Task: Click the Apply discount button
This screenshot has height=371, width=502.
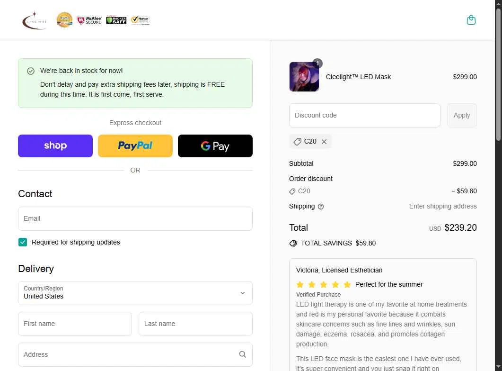Action: tap(462, 116)
